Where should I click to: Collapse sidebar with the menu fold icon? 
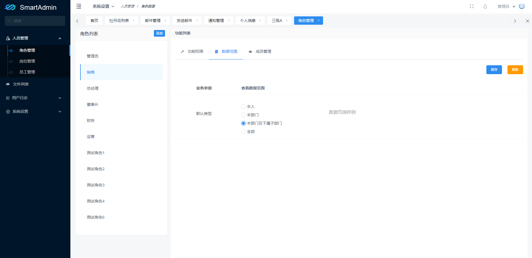(x=79, y=6)
